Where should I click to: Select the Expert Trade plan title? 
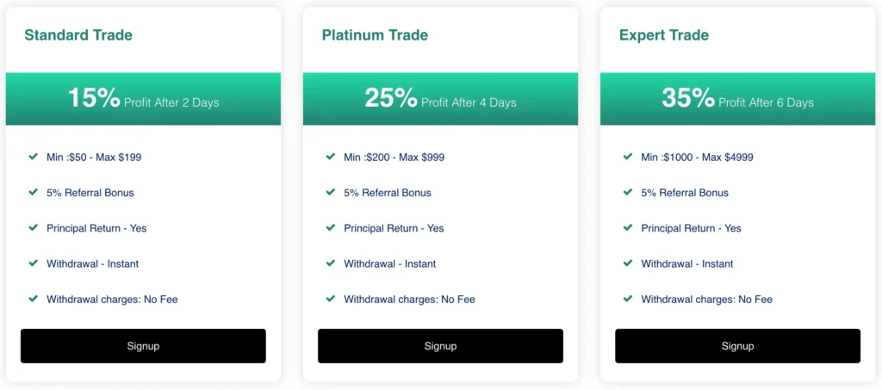pyautogui.click(x=664, y=35)
